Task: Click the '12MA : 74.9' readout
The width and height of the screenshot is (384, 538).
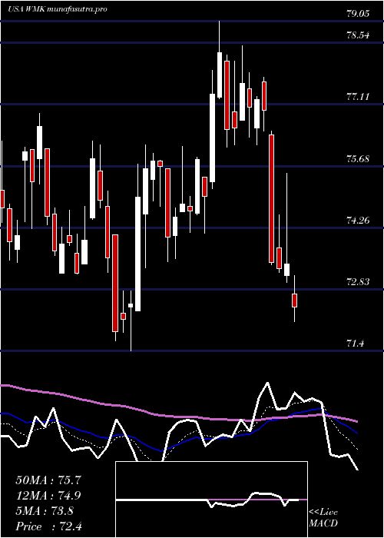Action: 48,496
